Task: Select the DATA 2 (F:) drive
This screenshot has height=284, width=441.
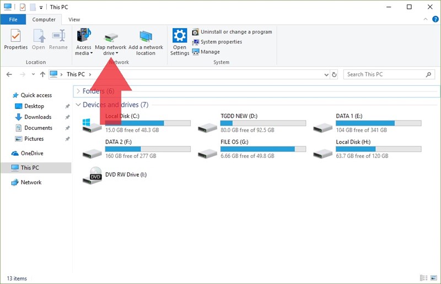Action: [136, 149]
